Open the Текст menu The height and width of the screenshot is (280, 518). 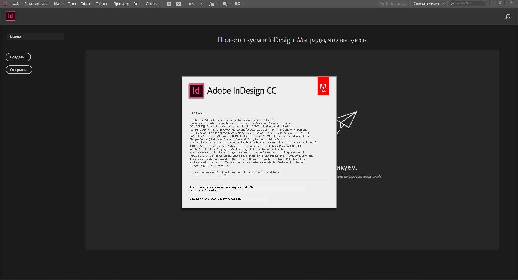click(72, 4)
